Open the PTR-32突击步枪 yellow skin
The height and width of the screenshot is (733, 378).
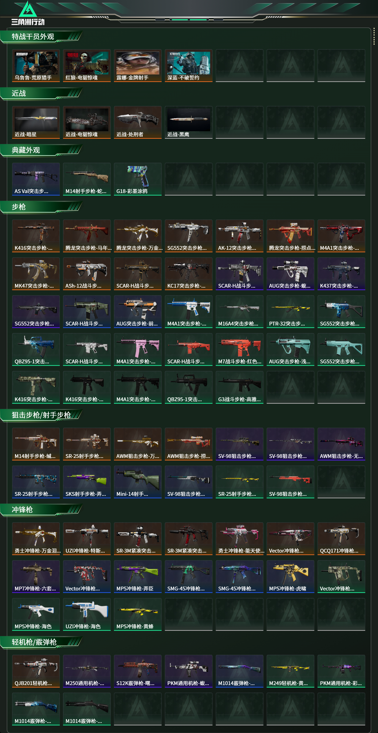290,312
